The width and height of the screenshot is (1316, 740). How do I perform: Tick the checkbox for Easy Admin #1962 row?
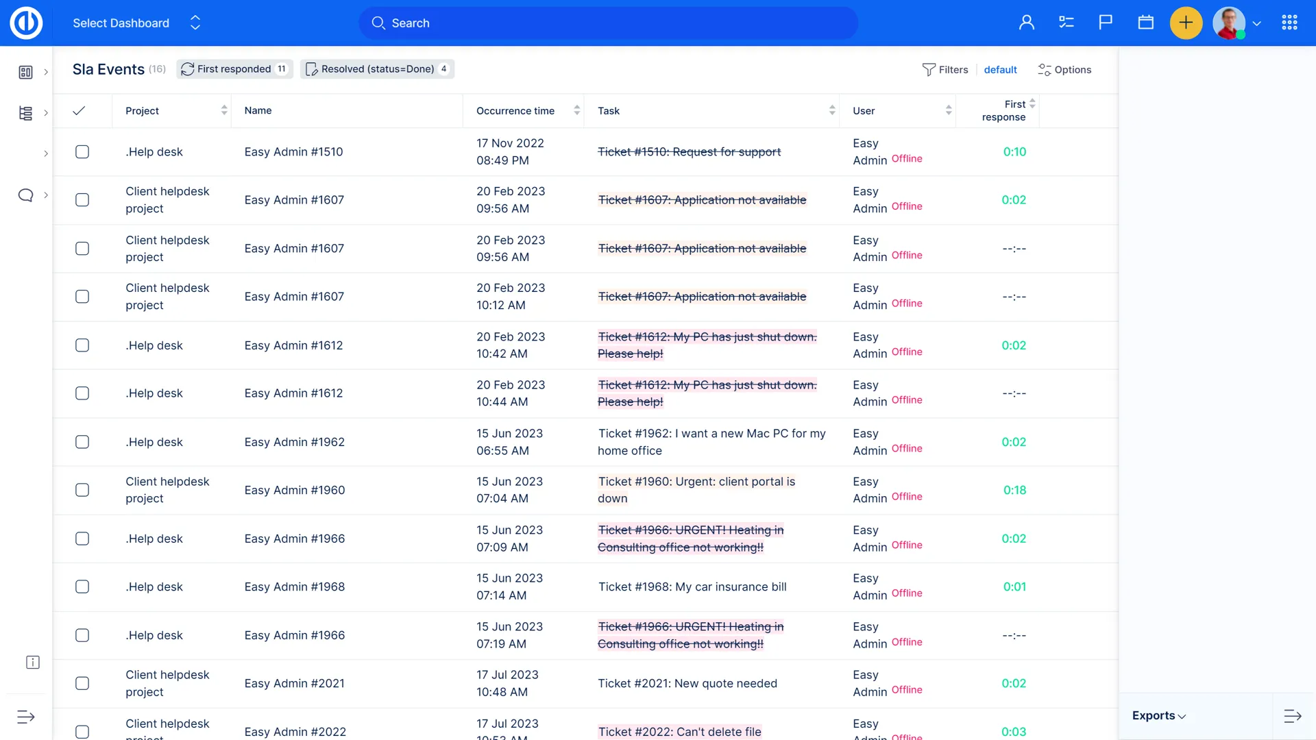[x=82, y=442]
